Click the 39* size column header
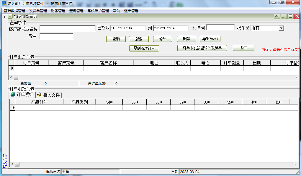 pos(230,102)
